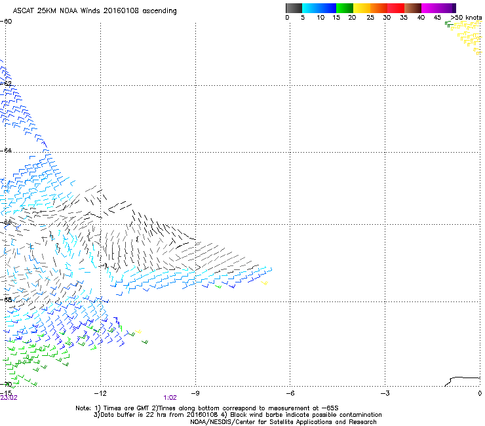
Task: Select the orange 25–30 knots legend segment
Action: (x=379, y=8)
